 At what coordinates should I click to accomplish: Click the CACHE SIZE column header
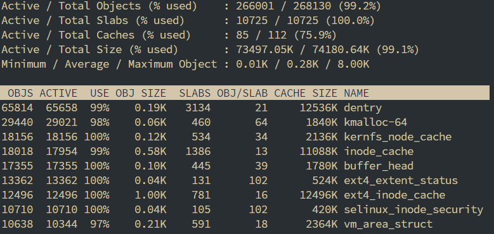click(306, 93)
